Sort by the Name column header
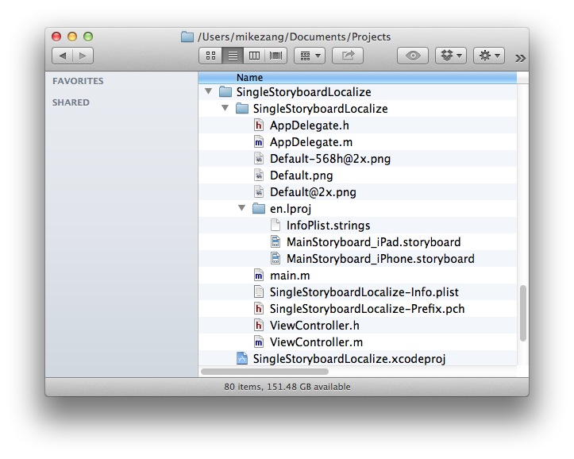This screenshot has width=574, height=459. (x=357, y=78)
